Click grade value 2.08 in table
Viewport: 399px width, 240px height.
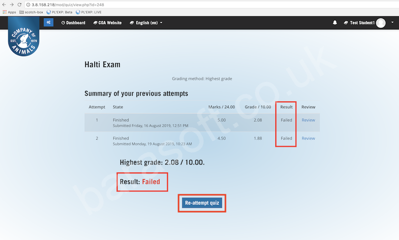click(258, 120)
